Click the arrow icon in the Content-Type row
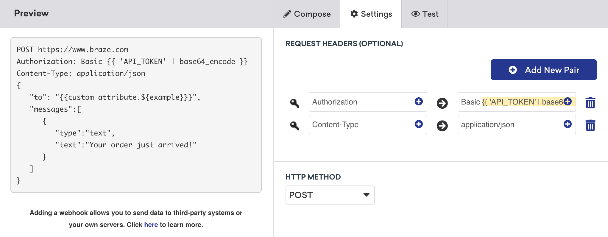Image resolution: width=608 pixels, height=237 pixels. 442,126
